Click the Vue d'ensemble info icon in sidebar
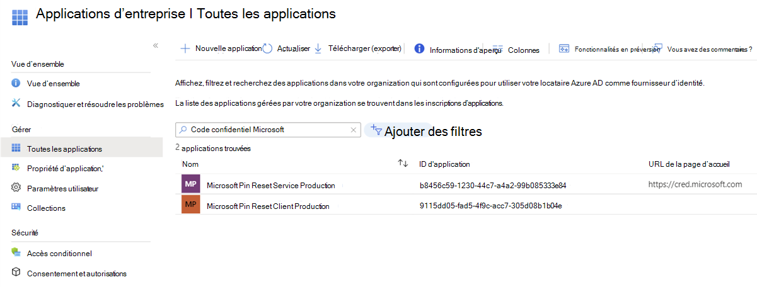This screenshot has height=287, width=757. point(16,83)
